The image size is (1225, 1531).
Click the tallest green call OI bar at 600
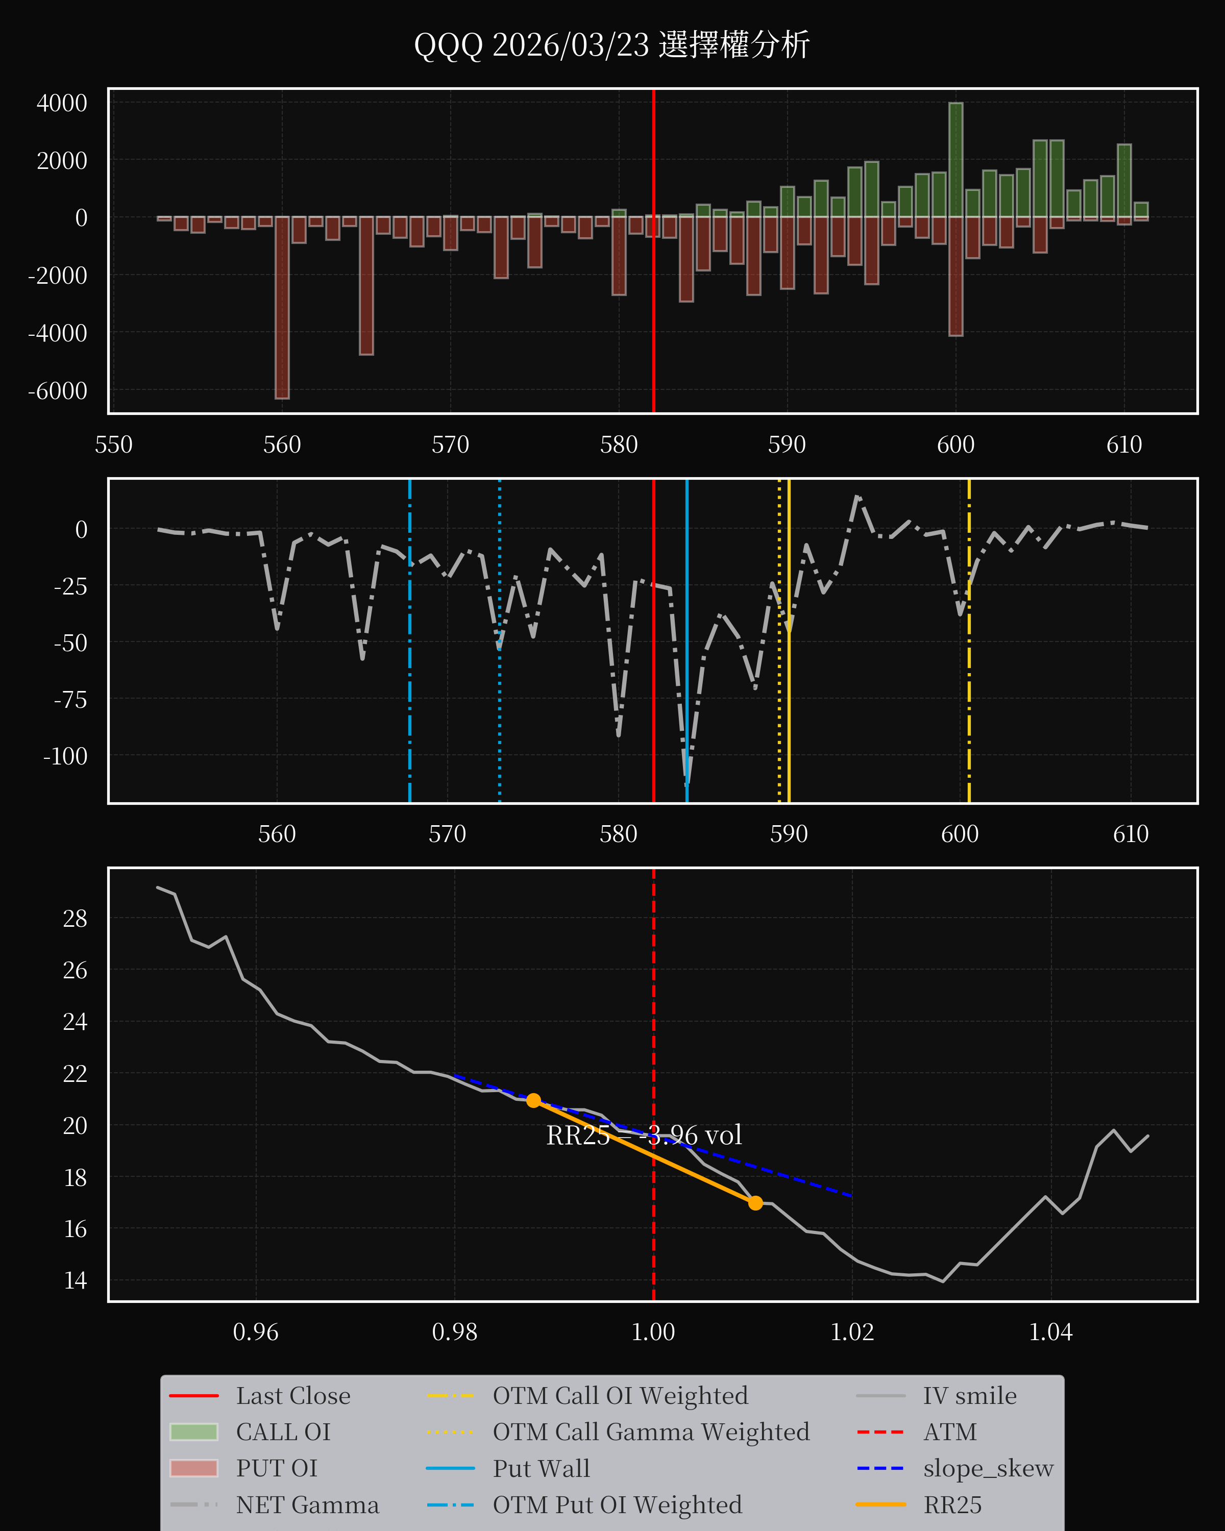[x=956, y=160]
